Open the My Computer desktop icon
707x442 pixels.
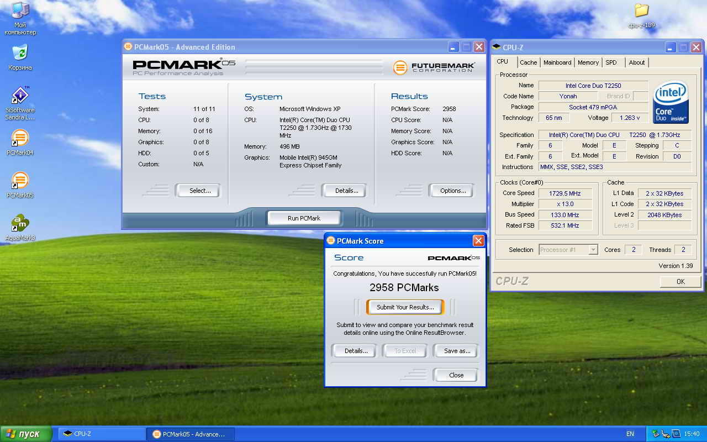[20, 18]
